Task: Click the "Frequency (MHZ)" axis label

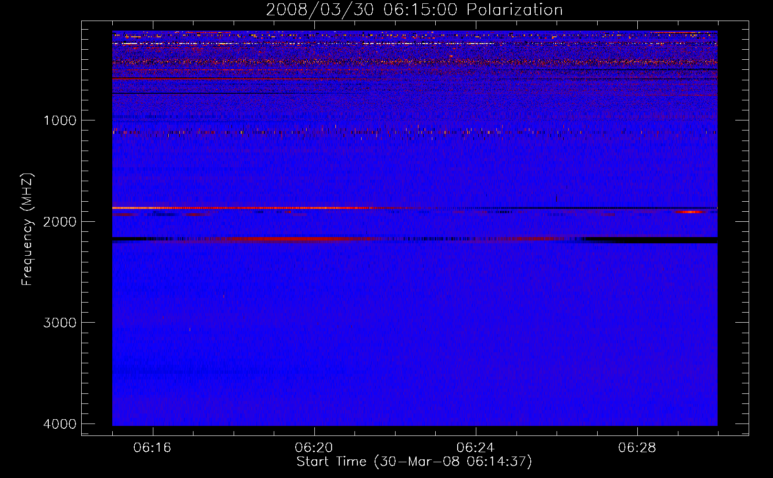Action: 27,229
